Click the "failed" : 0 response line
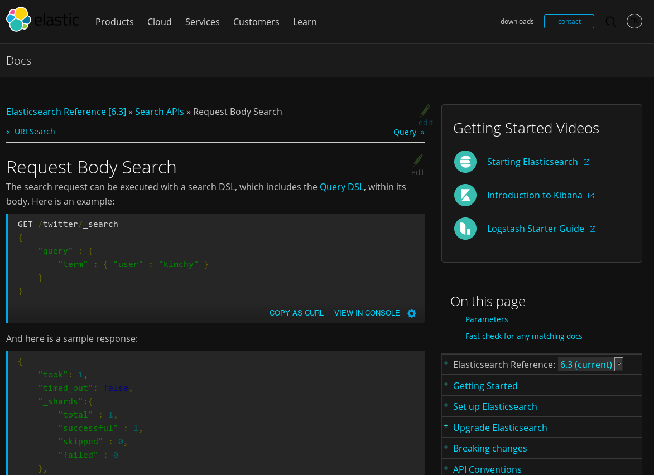This screenshot has height=475, width=654. pyautogui.click(x=88, y=454)
